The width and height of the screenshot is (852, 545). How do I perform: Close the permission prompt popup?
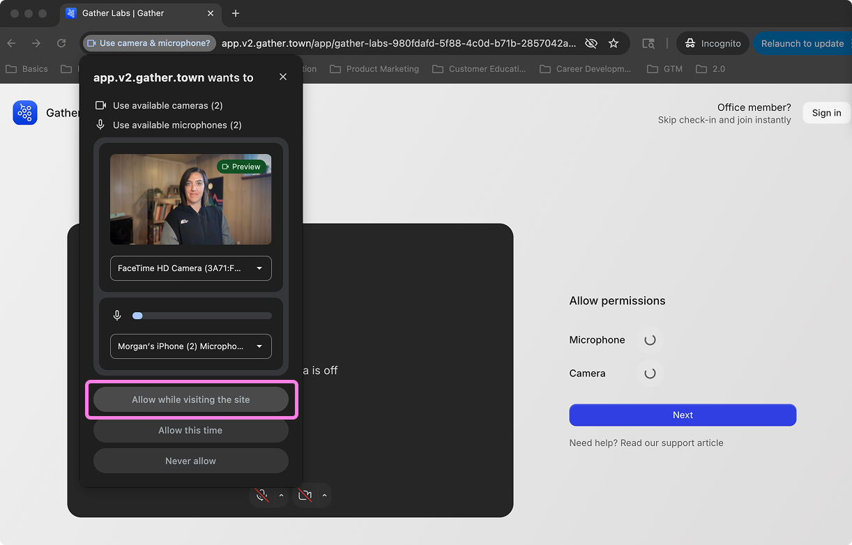[x=283, y=77]
